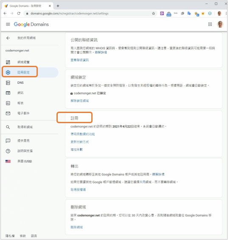Bookmark this page with the star
The height and width of the screenshot is (240, 228).
(153, 14)
